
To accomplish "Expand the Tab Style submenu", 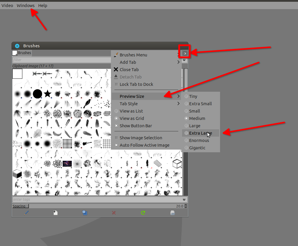I will 146,104.
